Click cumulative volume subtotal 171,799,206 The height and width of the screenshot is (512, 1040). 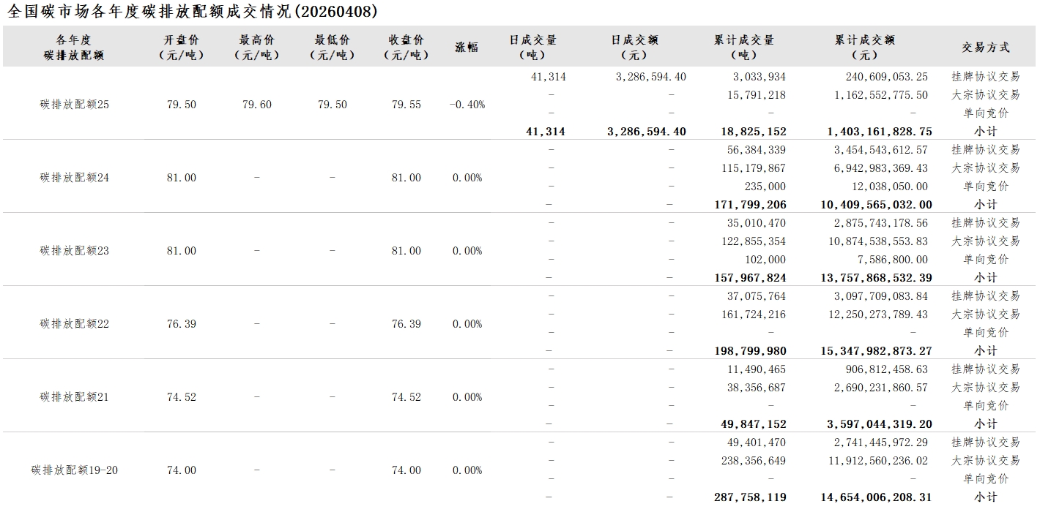point(750,205)
